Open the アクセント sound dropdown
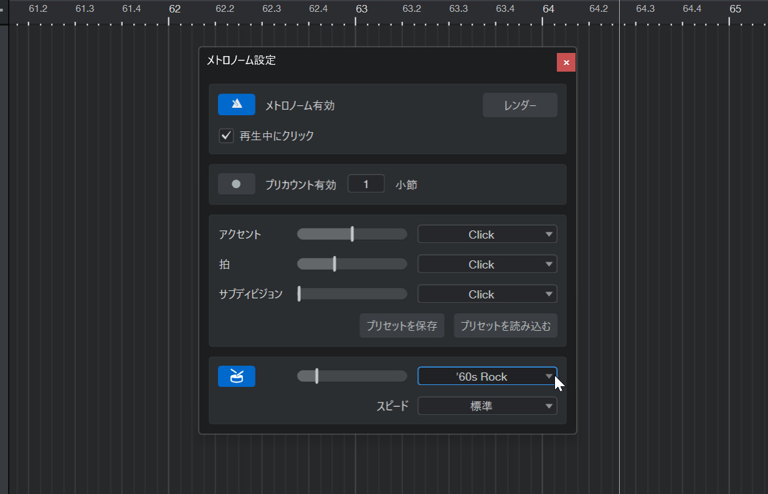The height and width of the screenshot is (494, 768). tap(487, 234)
